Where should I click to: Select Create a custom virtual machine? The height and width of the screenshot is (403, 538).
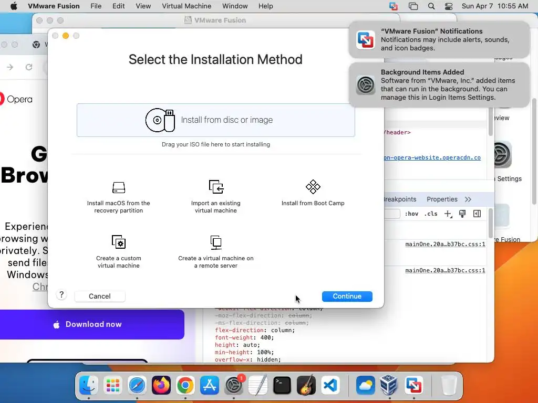pyautogui.click(x=118, y=252)
